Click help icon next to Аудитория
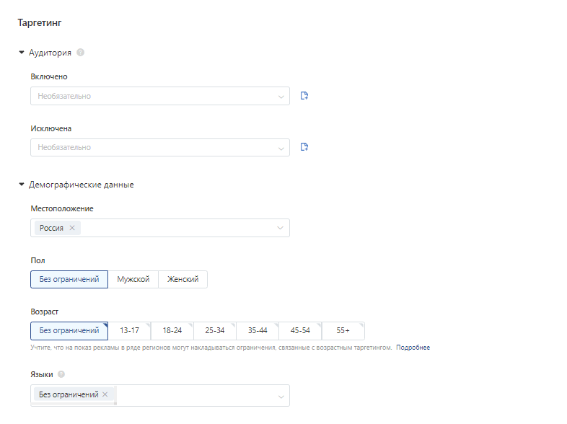 81,53
